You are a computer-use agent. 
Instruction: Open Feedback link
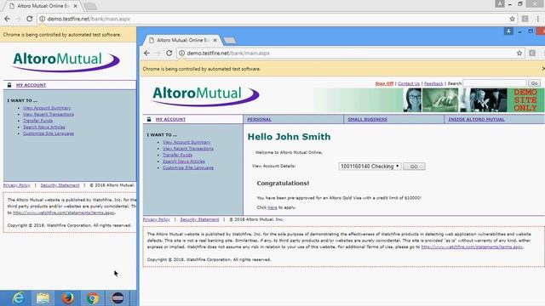coord(433,83)
